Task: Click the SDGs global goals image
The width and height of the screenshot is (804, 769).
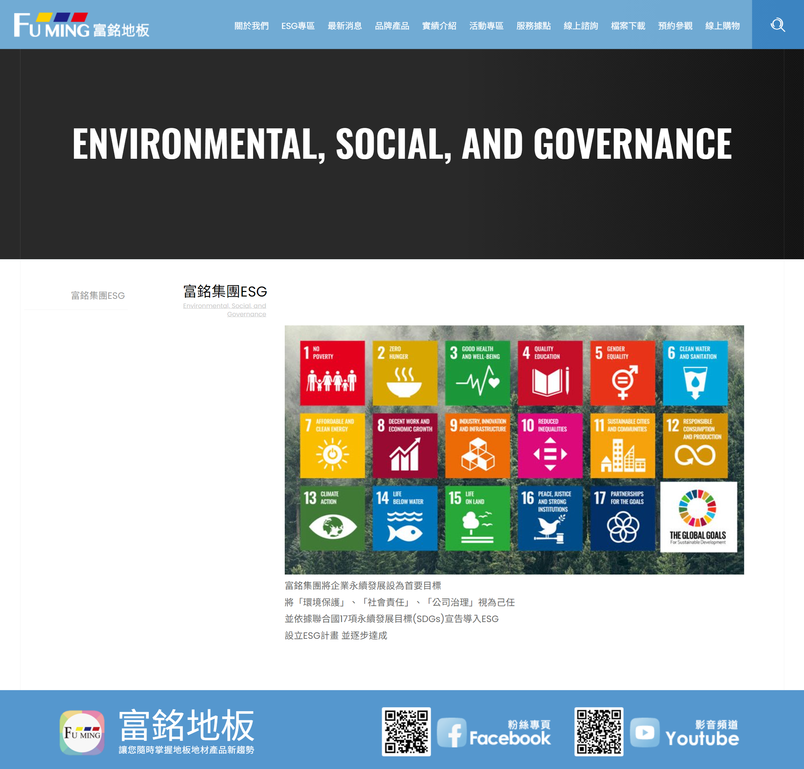Action: pos(514,450)
